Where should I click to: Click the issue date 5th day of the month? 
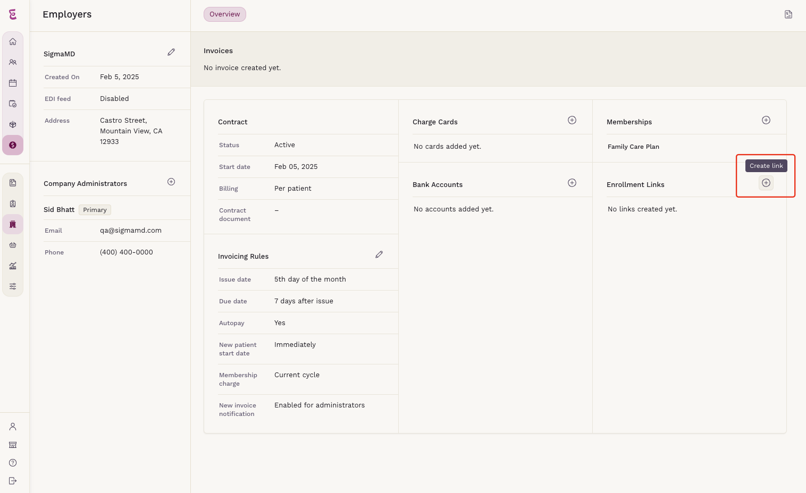point(310,279)
